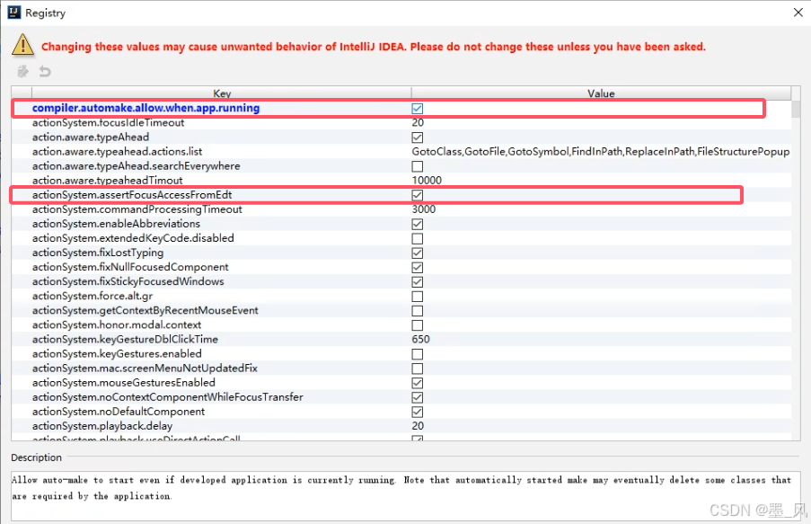The width and height of the screenshot is (811, 524).
Task: Select actionSystem.enableAbbreviations key text
Action: coord(116,224)
